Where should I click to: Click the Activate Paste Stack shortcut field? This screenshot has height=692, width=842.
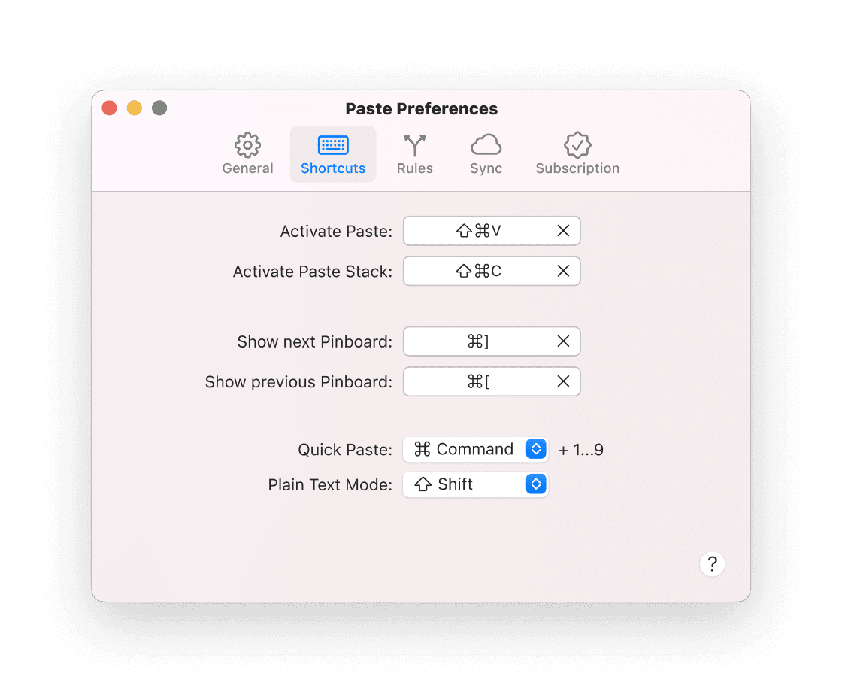492,271
